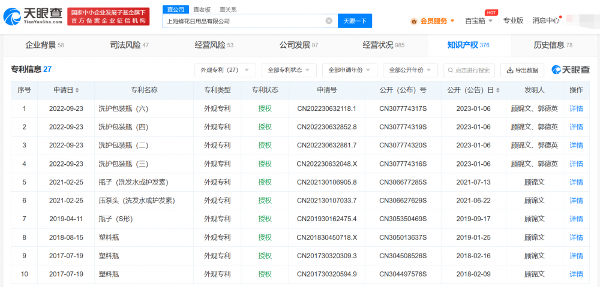
Task: Open 详情 for patent CN201830450718.X
Action: pyautogui.click(x=576, y=237)
